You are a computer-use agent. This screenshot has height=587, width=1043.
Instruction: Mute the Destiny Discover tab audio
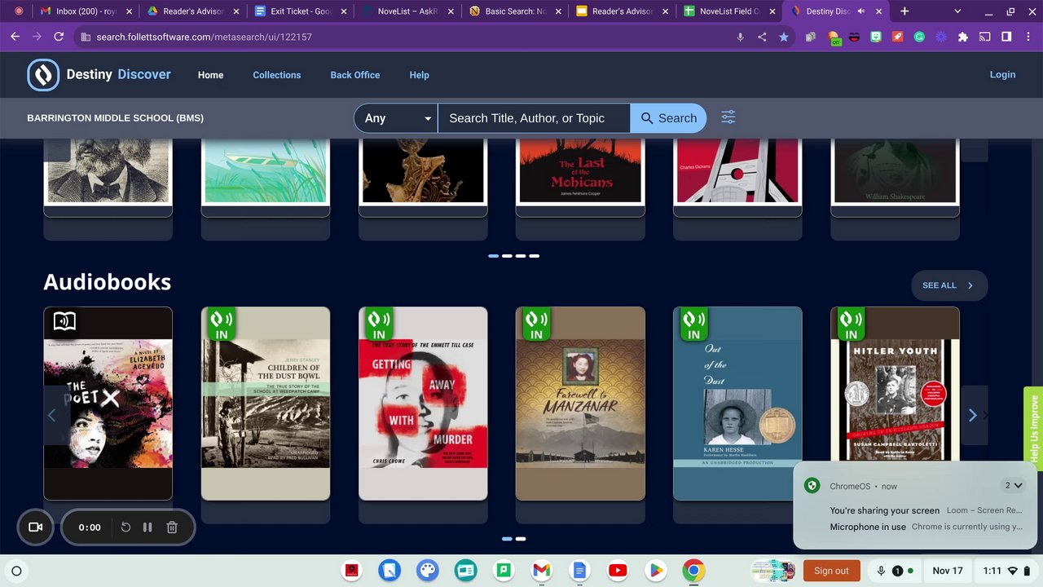861,11
